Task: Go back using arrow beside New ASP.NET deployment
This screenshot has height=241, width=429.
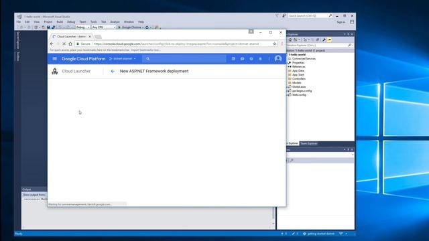Action: pyautogui.click(x=113, y=72)
